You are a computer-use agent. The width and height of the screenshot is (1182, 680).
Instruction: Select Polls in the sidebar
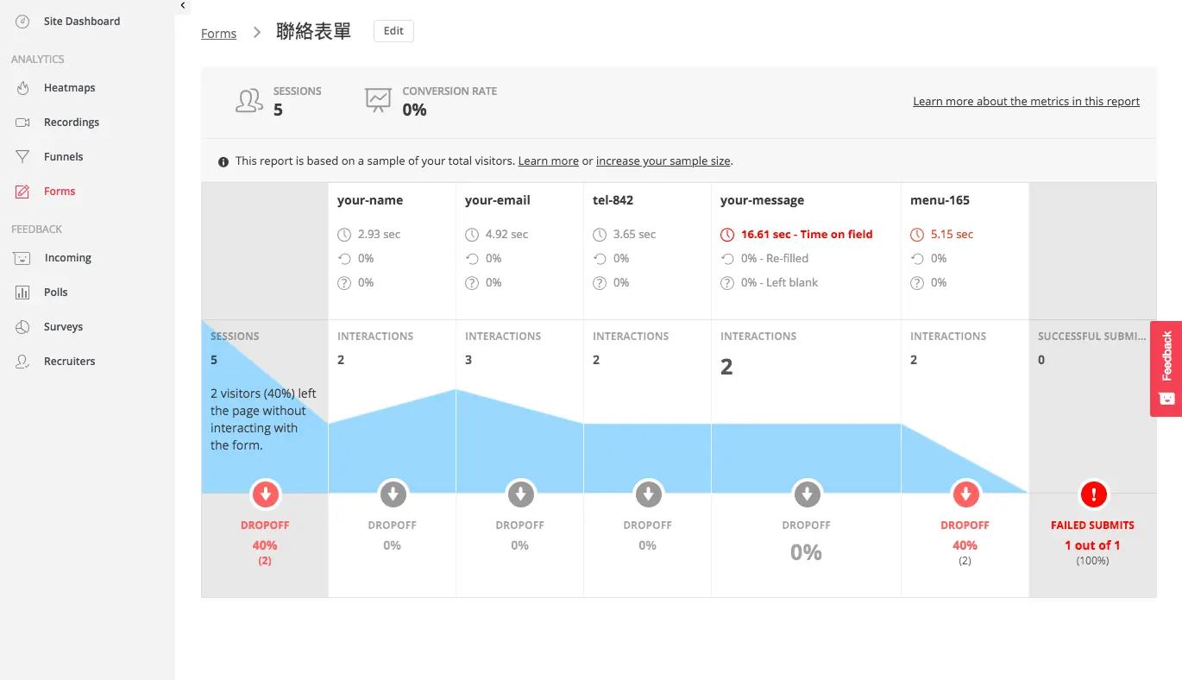[56, 293]
